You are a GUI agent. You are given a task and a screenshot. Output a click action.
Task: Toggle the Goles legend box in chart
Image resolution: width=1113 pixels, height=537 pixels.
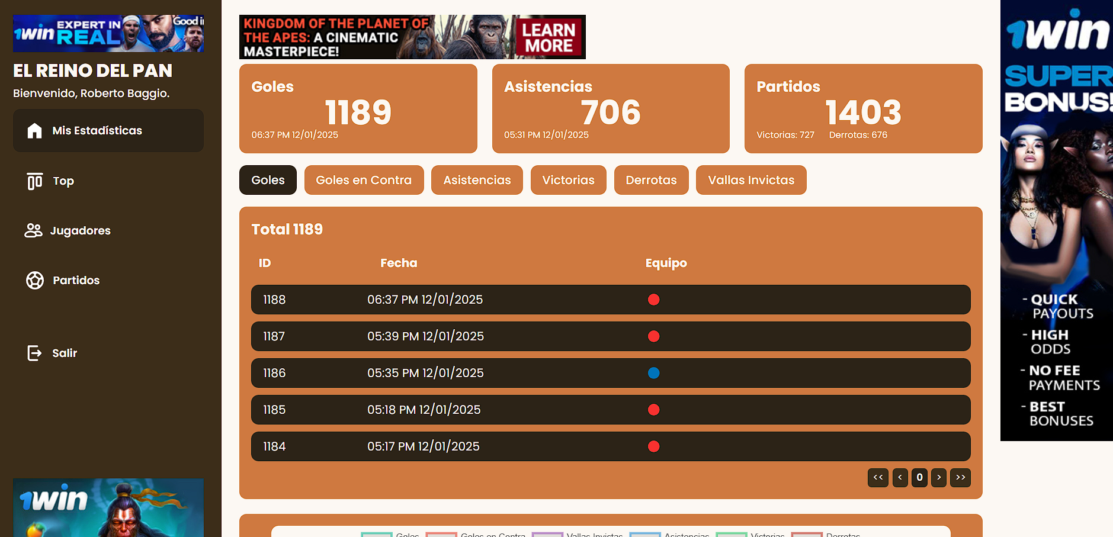pos(377,534)
